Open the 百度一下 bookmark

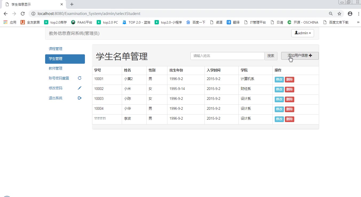[196, 22]
